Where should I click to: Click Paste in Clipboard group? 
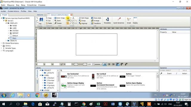tap(49, 23)
